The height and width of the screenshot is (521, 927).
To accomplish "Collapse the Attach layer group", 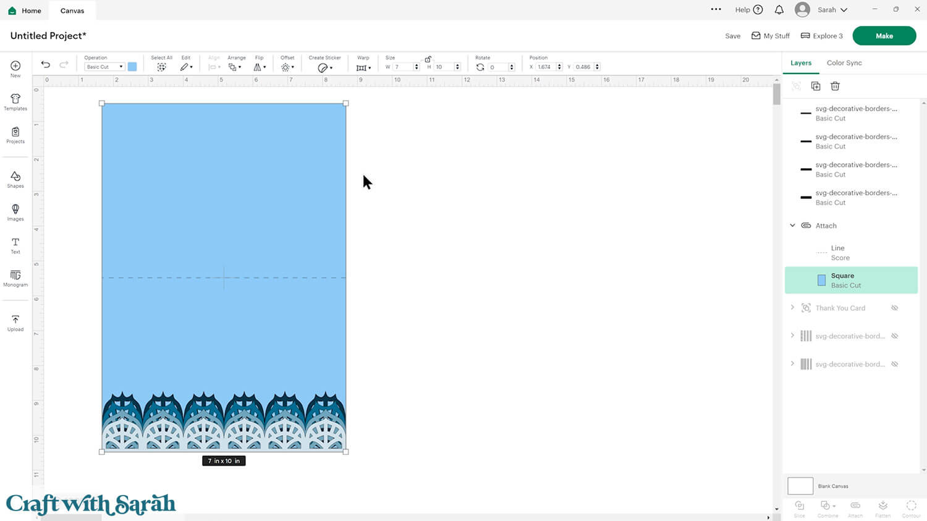I will tap(792, 226).
